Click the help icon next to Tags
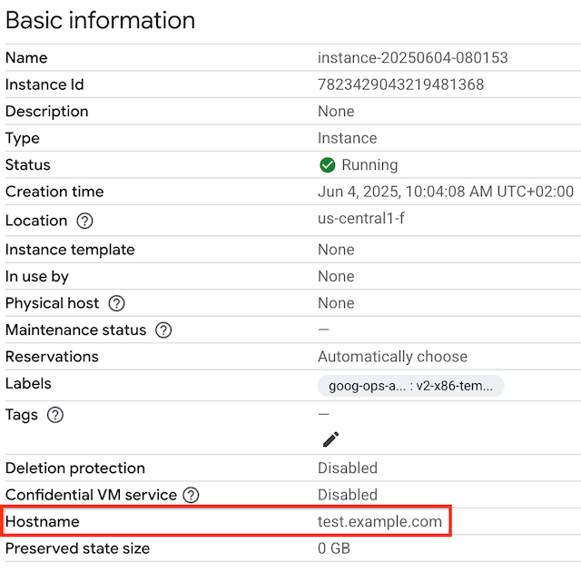The image size is (581, 572). [55, 415]
